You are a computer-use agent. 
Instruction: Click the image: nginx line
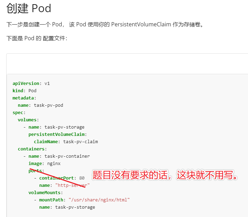(44, 164)
